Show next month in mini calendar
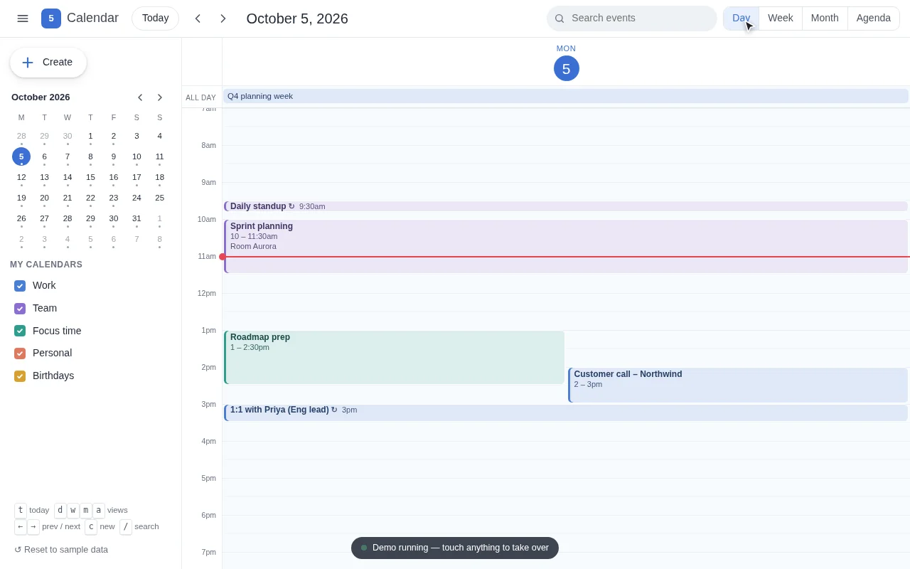The image size is (910, 569). click(x=159, y=97)
